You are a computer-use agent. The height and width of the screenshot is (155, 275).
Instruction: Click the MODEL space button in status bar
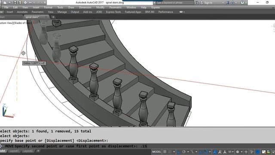[x=156, y=152]
